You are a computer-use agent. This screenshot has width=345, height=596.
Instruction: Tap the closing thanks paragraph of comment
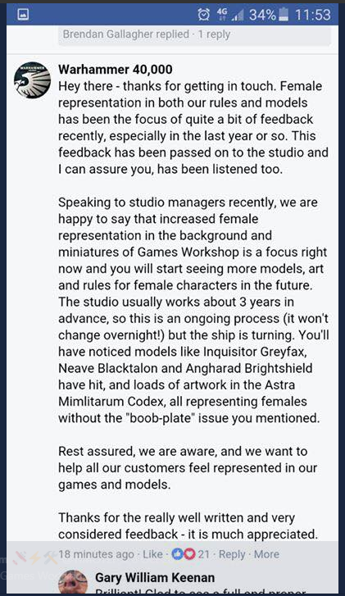click(x=188, y=525)
